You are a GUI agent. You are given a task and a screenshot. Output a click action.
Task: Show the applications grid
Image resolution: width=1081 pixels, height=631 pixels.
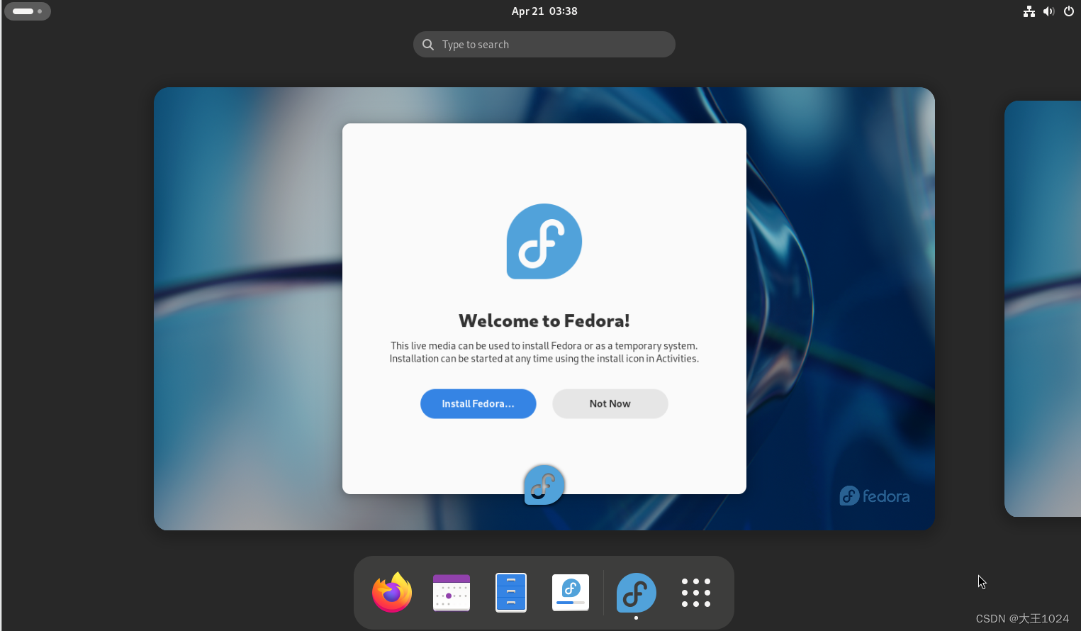pyautogui.click(x=696, y=593)
